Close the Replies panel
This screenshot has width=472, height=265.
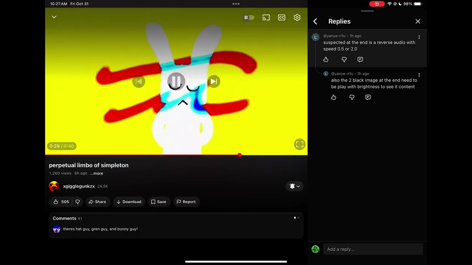[418, 21]
